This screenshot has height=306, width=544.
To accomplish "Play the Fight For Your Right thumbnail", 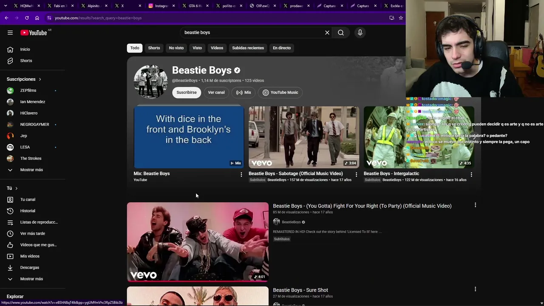I will click(198, 242).
